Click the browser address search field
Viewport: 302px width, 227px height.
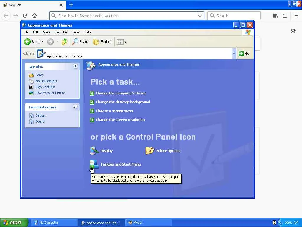point(127,16)
